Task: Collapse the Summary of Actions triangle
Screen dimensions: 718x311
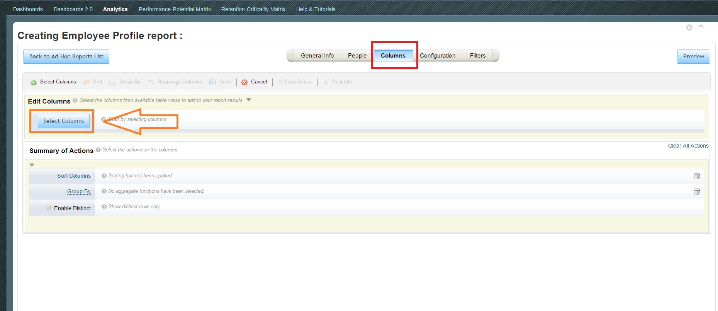Action: [32, 165]
